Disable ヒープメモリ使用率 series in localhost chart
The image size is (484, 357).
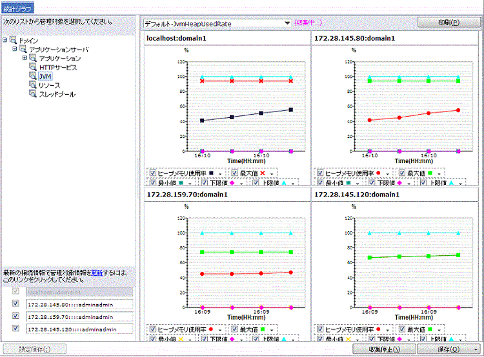152,173
